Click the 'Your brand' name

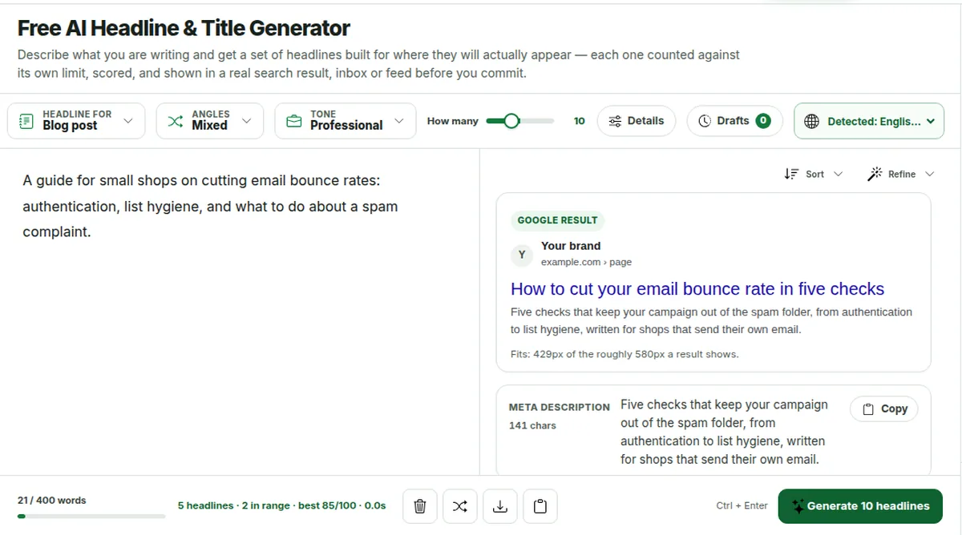(571, 246)
